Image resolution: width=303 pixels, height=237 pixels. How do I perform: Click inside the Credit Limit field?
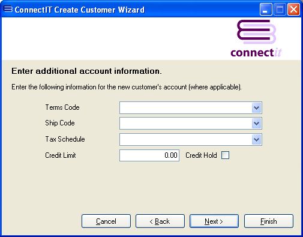pos(149,155)
